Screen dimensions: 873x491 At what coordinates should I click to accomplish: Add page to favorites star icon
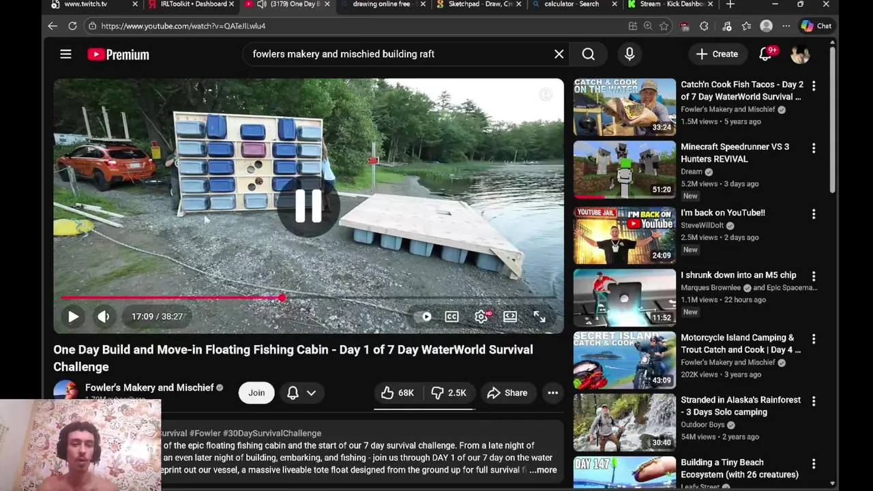[x=664, y=26]
